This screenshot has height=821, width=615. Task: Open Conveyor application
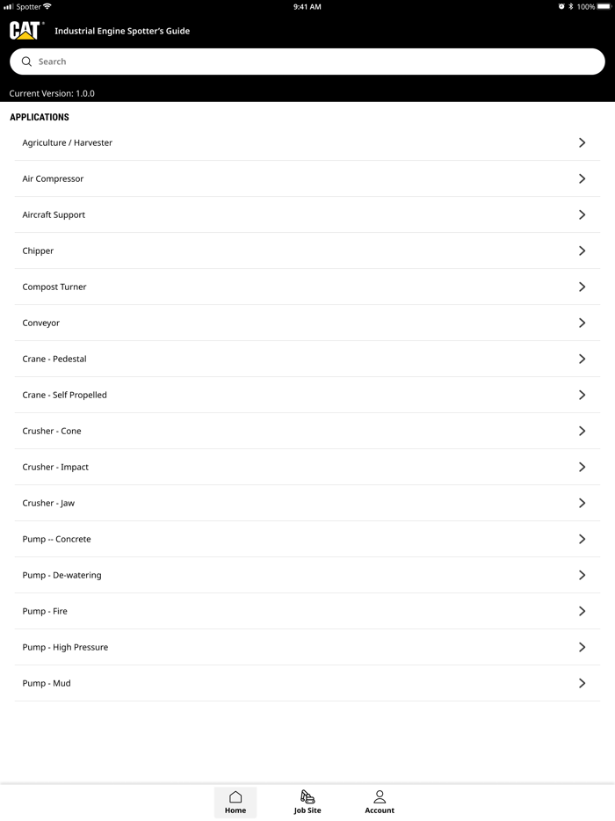pos(41,323)
